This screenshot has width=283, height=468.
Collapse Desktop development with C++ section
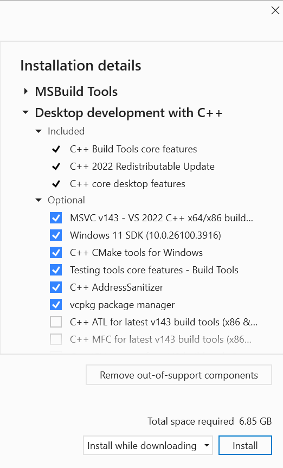(x=25, y=112)
